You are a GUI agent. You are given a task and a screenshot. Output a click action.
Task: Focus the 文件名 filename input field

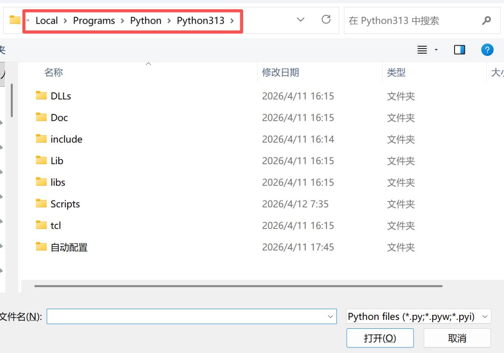[x=192, y=316]
